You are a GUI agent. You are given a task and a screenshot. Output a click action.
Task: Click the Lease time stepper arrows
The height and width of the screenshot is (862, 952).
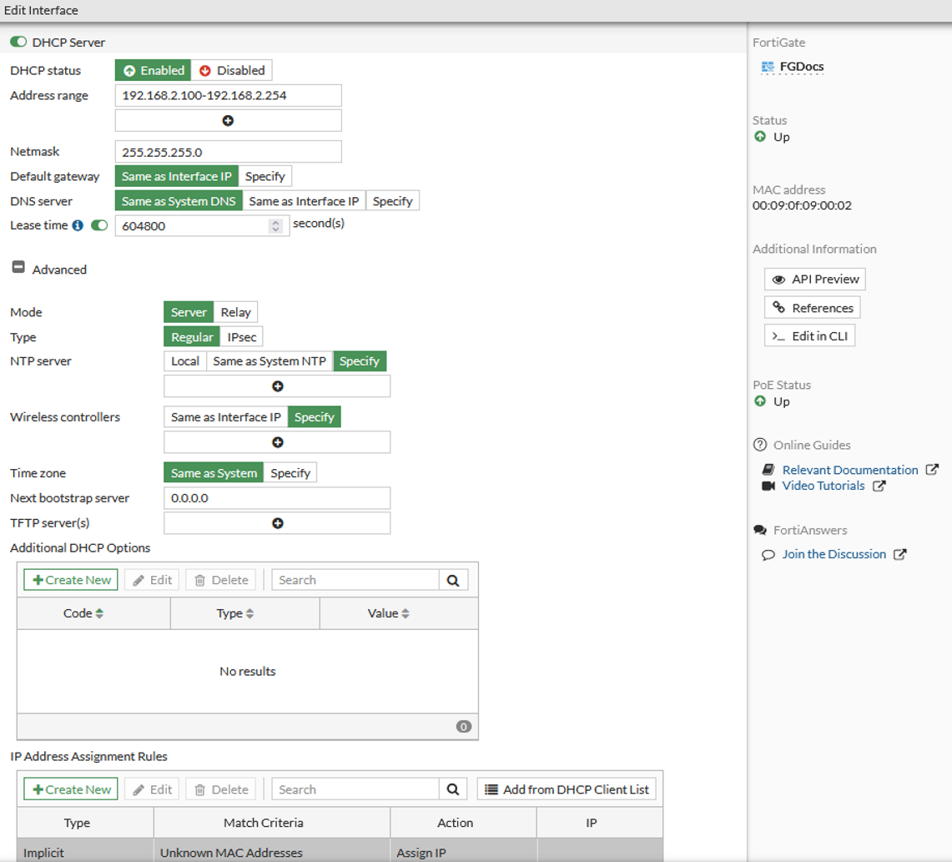pos(275,226)
